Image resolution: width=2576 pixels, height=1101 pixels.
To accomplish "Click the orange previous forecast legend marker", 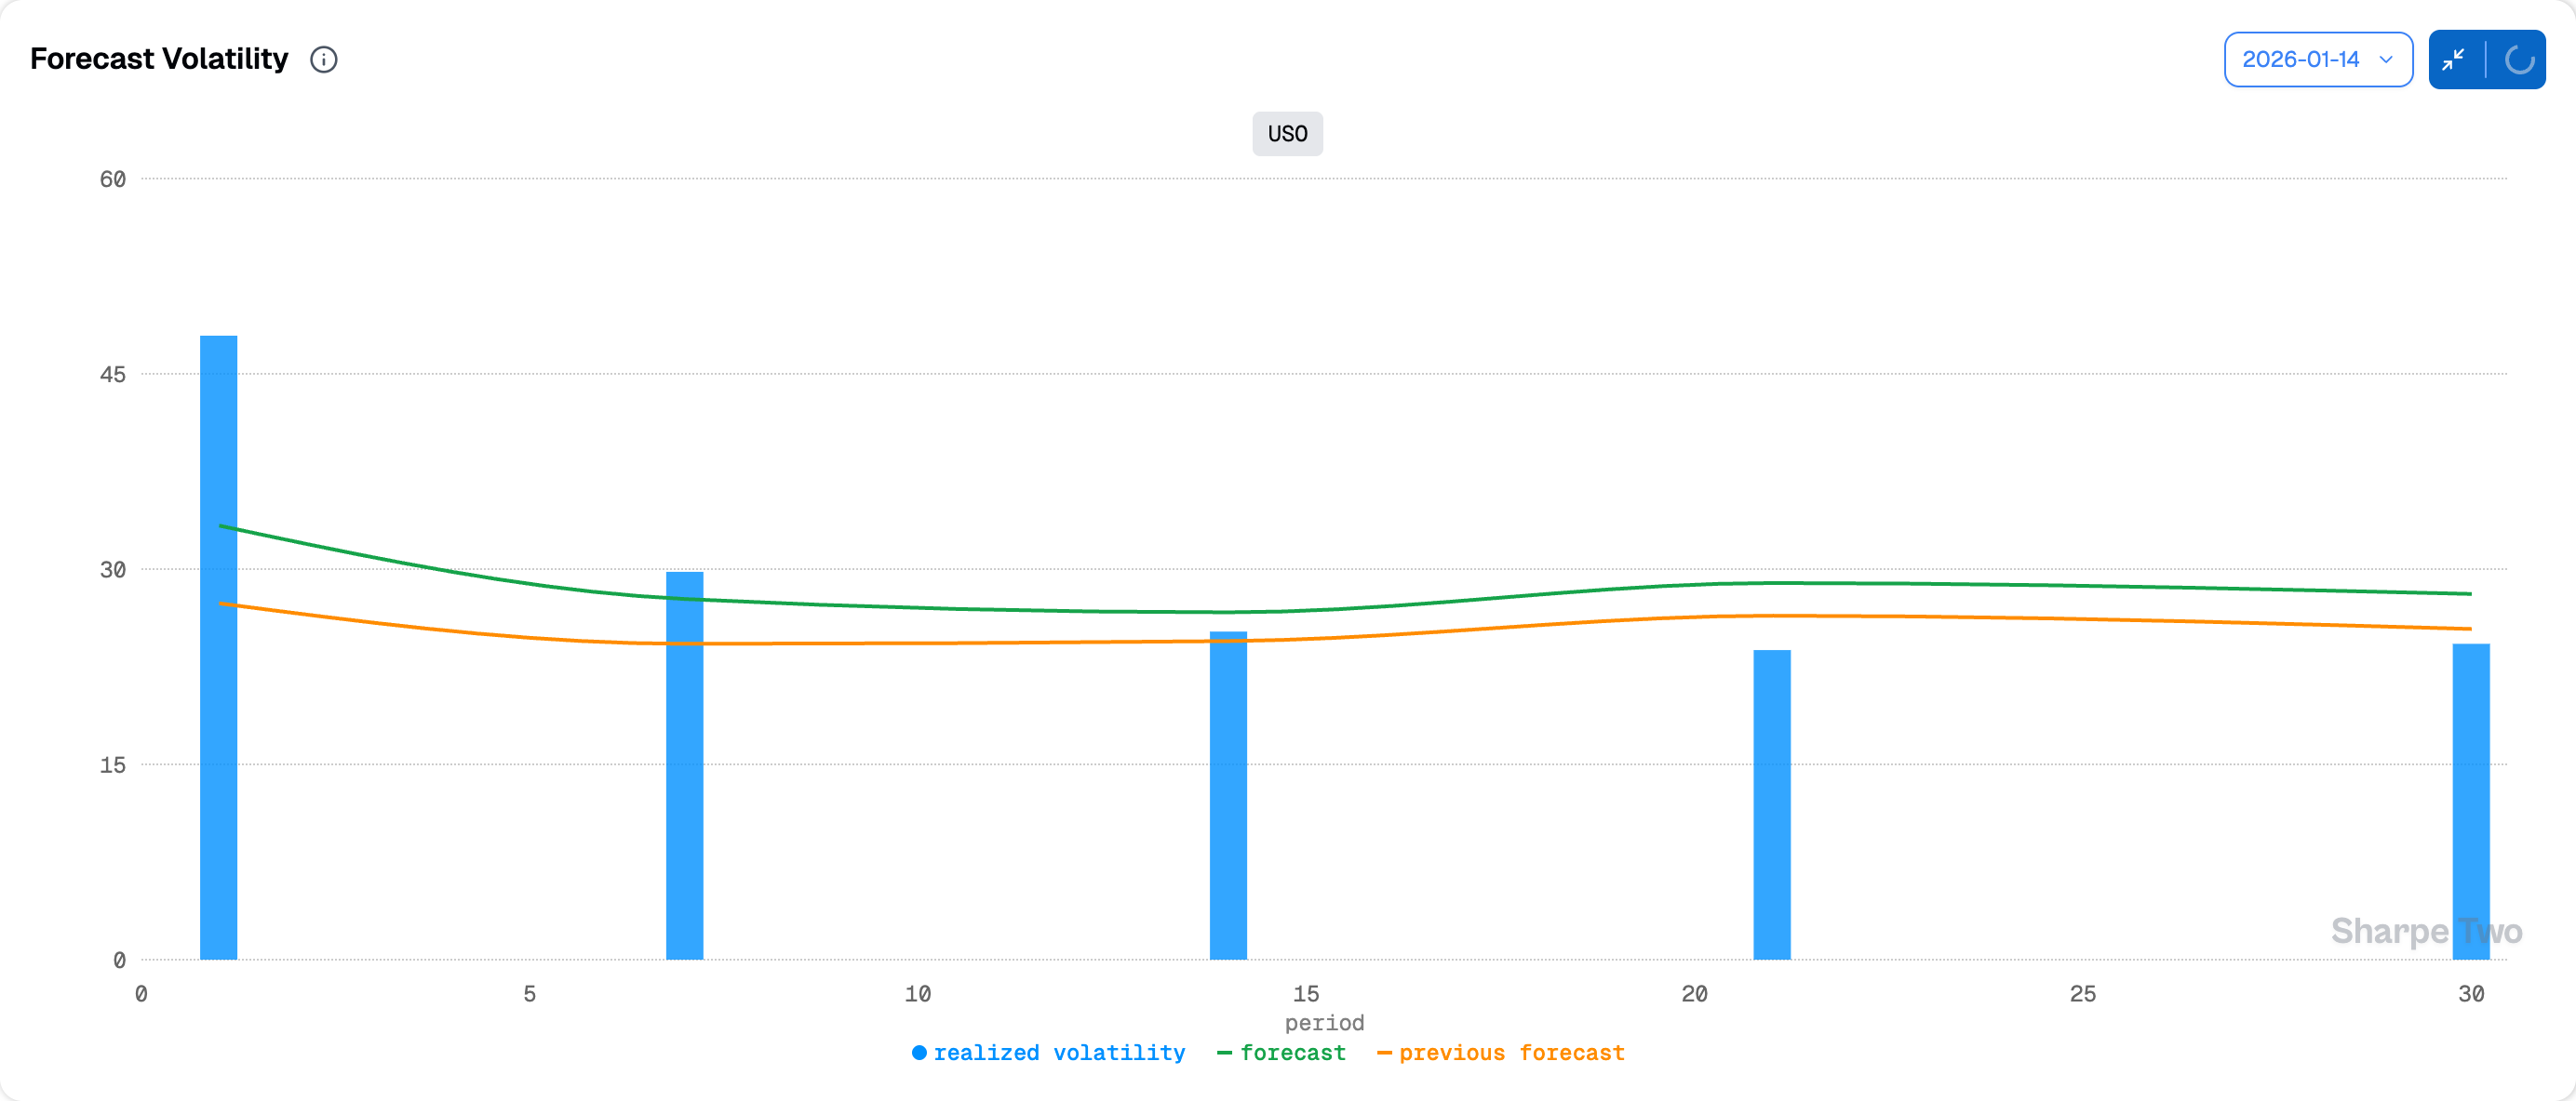I will (x=1384, y=1052).
